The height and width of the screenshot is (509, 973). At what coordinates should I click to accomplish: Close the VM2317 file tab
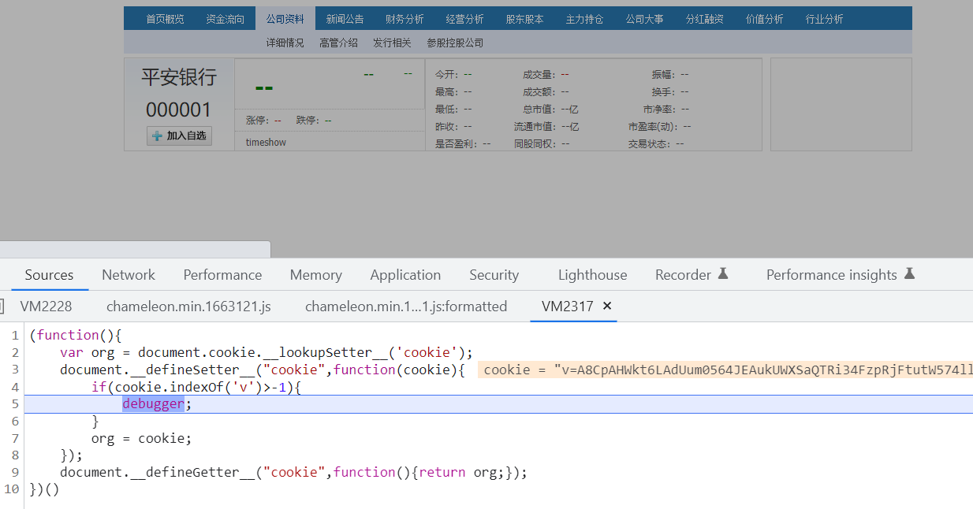coord(607,307)
